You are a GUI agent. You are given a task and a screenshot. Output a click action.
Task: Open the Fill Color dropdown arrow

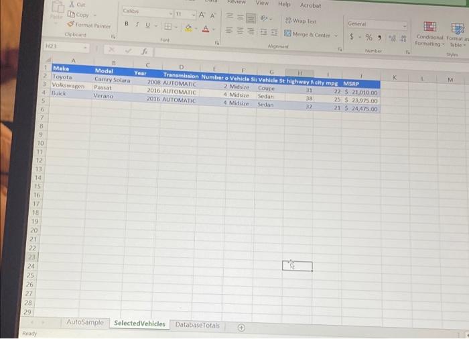[x=196, y=29]
